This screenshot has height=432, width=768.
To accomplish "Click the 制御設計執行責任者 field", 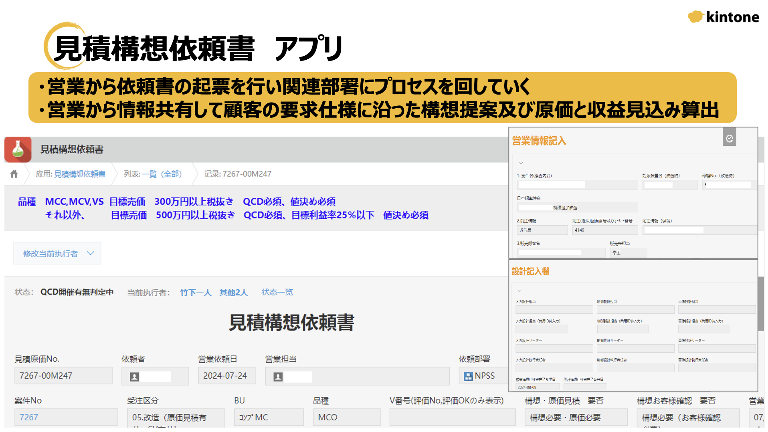I will click(x=635, y=368).
